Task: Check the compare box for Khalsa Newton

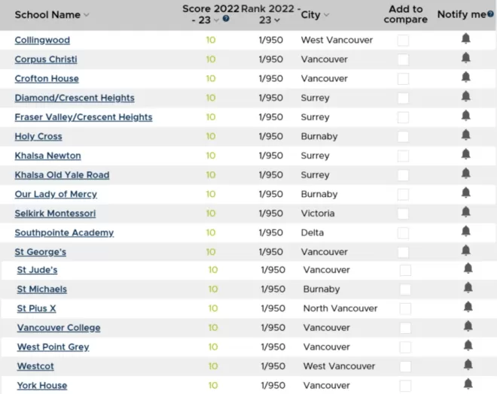Action: 403,156
